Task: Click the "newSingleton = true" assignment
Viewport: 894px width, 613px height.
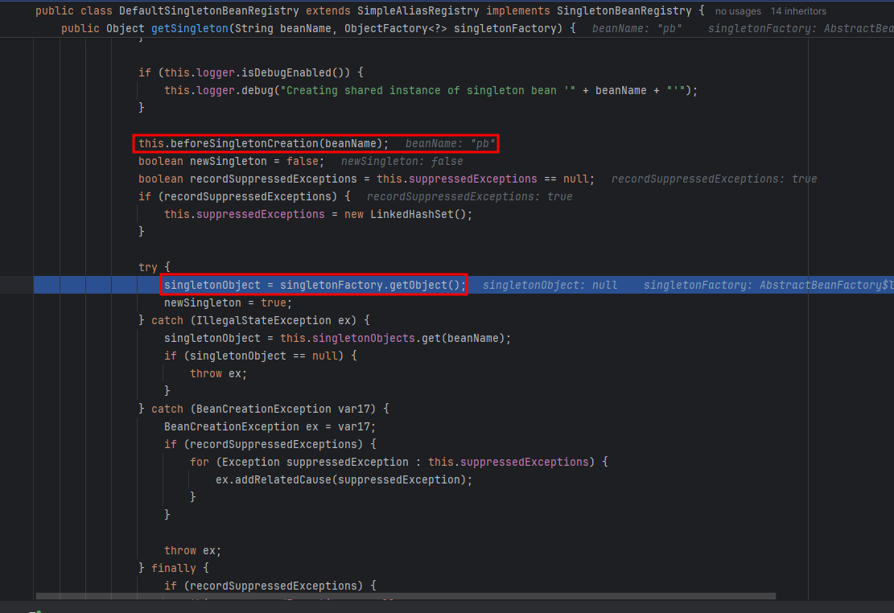Action: point(228,302)
